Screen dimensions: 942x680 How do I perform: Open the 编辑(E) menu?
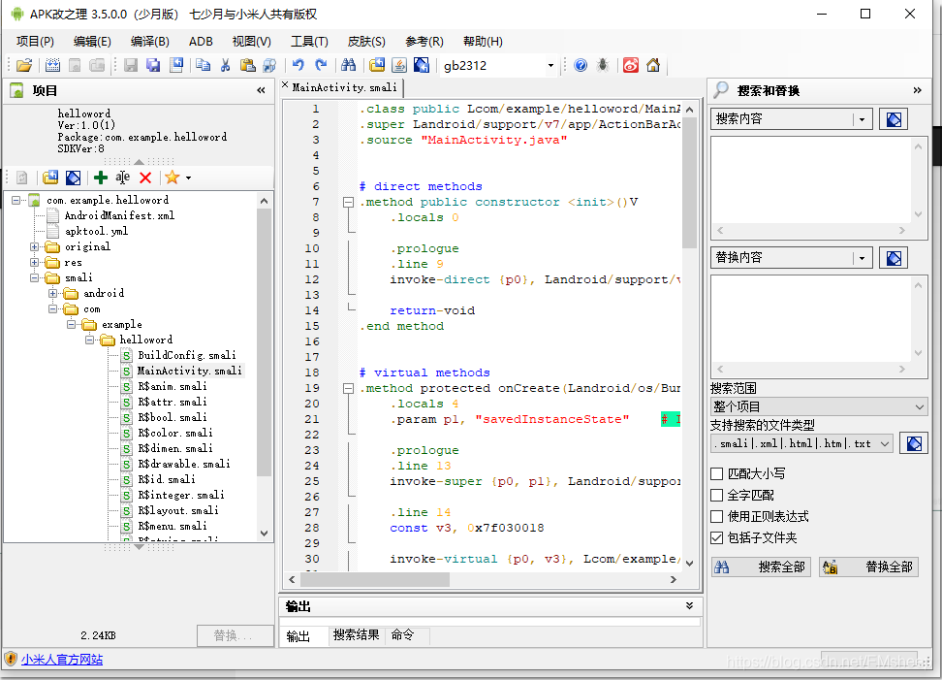pyautogui.click(x=92, y=42)
